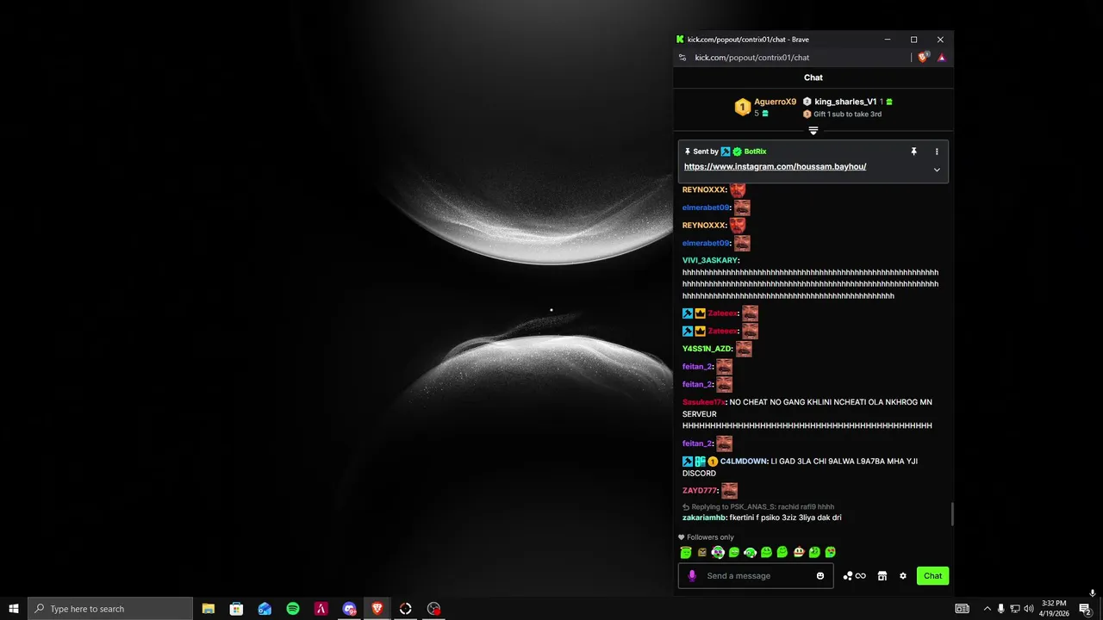Image resolution: width=1103 pixels, height=620 pixels.
Task: Click the gold rank 1 badge
Action: 743,107
